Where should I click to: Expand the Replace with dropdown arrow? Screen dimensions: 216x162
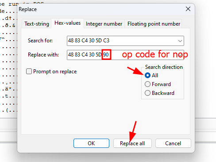[180, 55]
